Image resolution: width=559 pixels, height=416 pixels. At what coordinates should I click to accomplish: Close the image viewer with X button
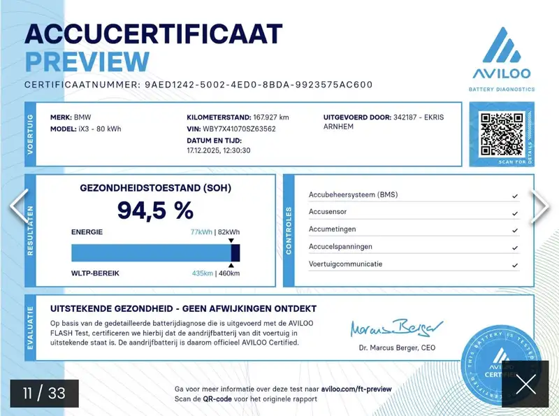525,384
